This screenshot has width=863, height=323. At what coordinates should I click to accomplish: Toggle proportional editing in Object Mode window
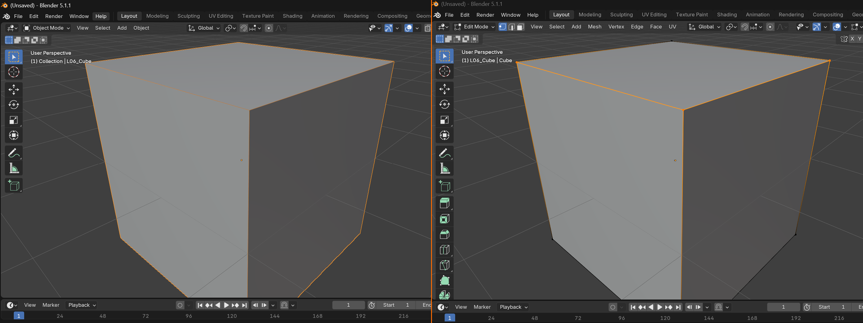269,28
